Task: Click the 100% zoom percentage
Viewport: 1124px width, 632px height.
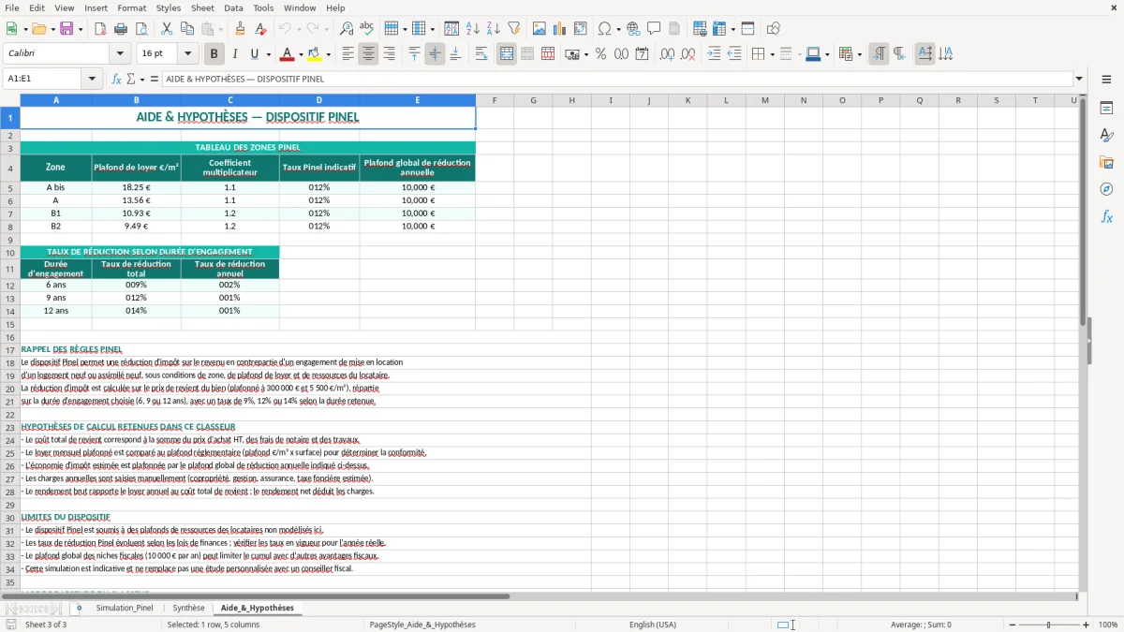Action: [1108, 625]
